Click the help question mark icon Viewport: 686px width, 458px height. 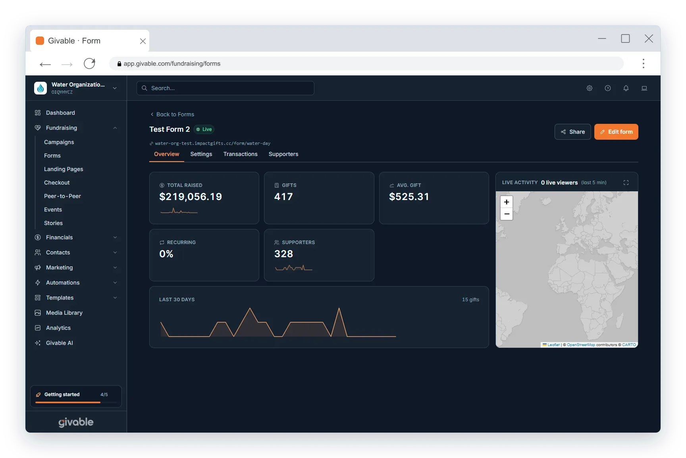pos(608,88)
